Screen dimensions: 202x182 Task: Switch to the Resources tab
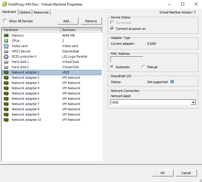click(x=41, y=12)
